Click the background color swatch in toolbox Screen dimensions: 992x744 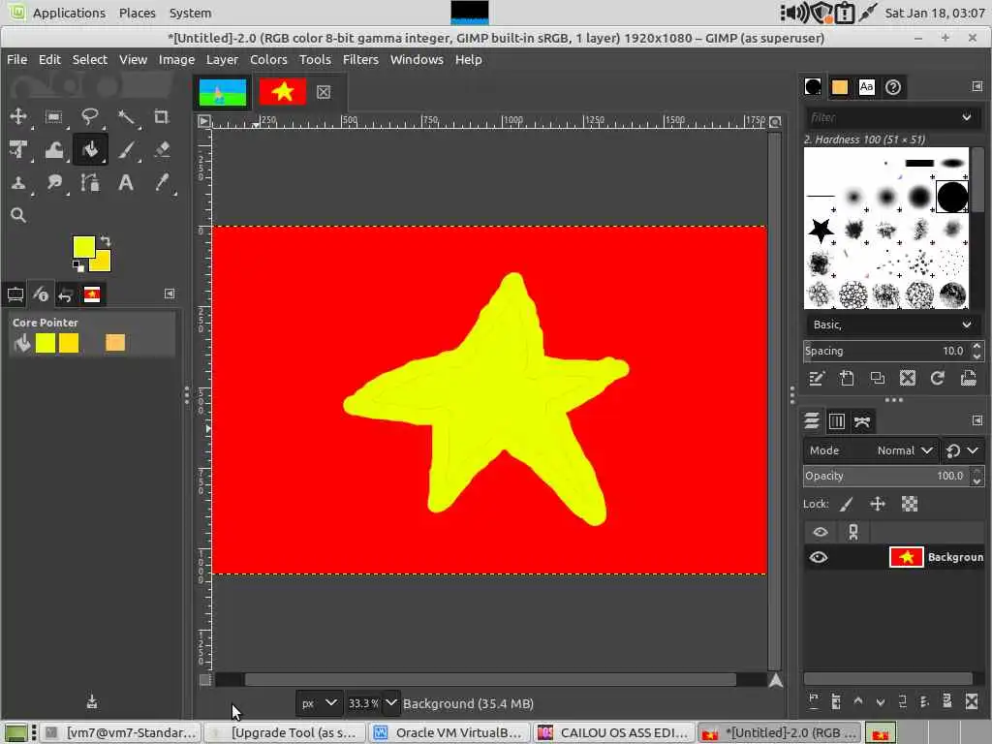click(x=104, y=263)
